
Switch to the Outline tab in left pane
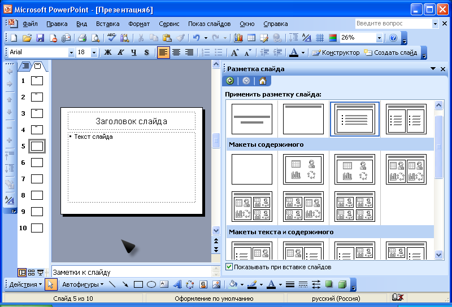[x=25, y=66]
